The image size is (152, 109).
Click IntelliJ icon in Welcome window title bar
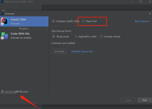tap(1, 1)
